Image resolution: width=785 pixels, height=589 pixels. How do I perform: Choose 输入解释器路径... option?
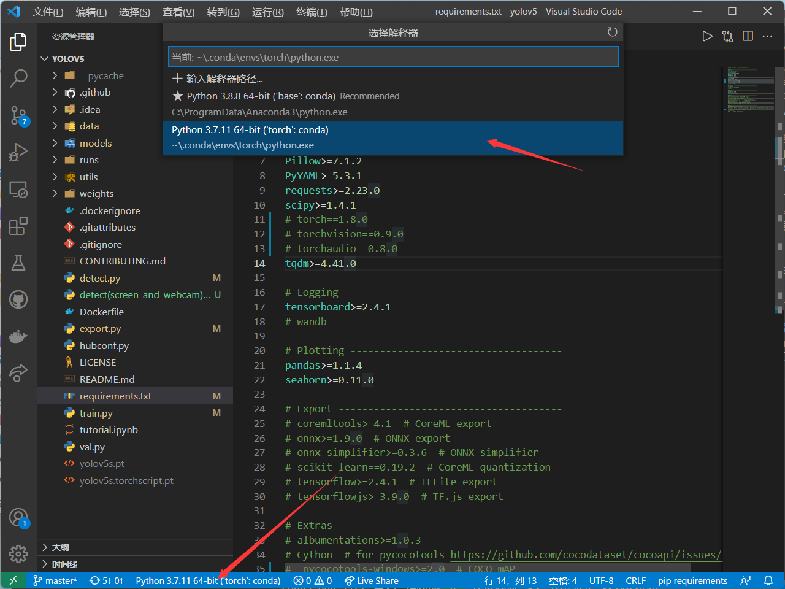pyautogui.click(x=393, y=79)
